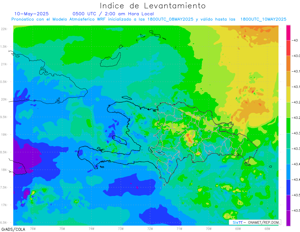Click the "1800UTC_10MAY2025" valid-until time

263,19
